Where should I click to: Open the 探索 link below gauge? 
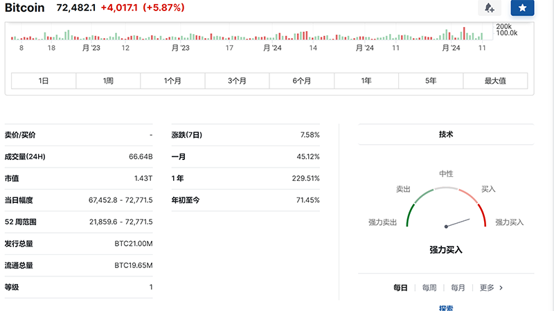tap(446, 308)
